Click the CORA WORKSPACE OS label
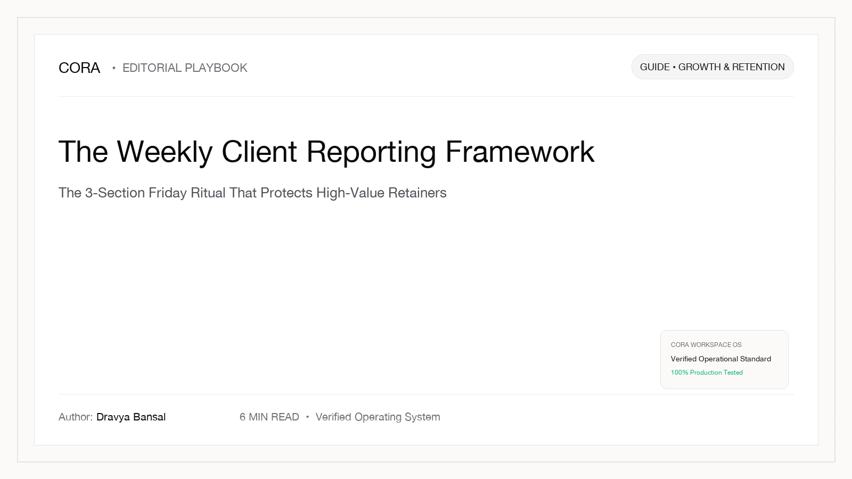 tap(706, 345)
